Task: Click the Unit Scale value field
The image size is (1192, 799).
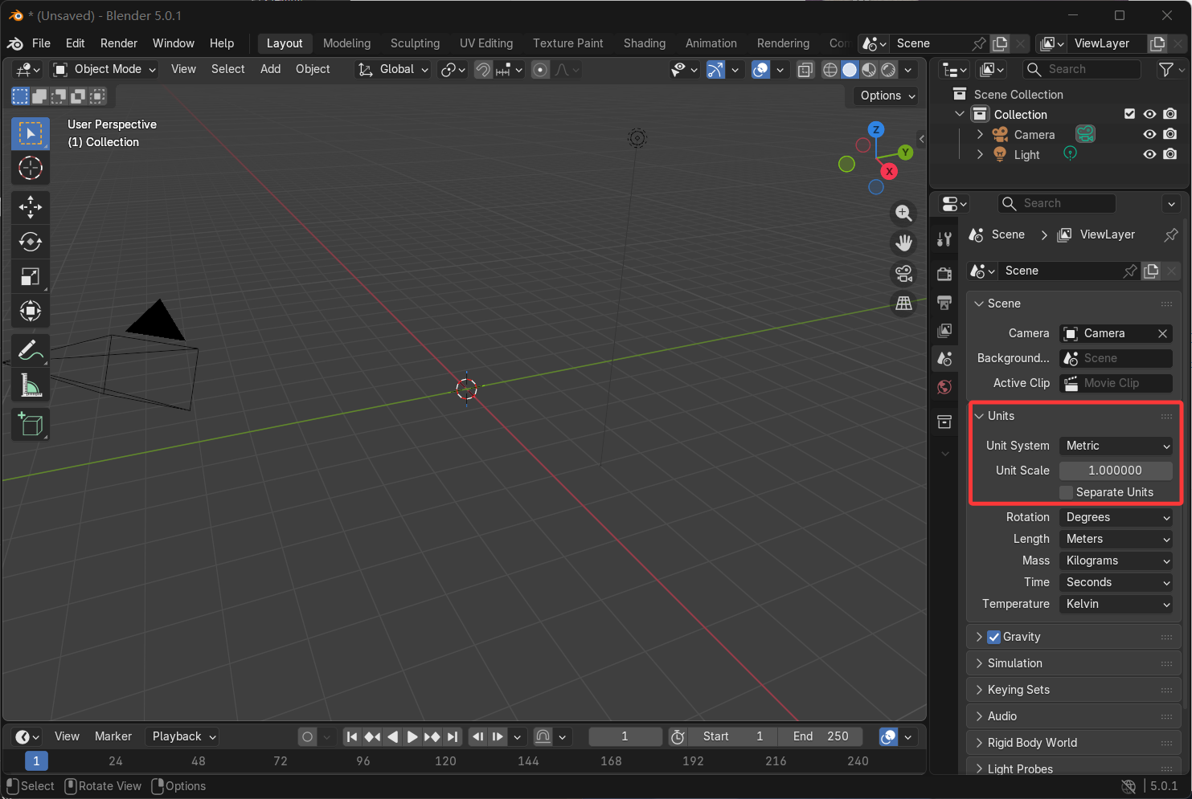Action: (x=1115, y=471)
